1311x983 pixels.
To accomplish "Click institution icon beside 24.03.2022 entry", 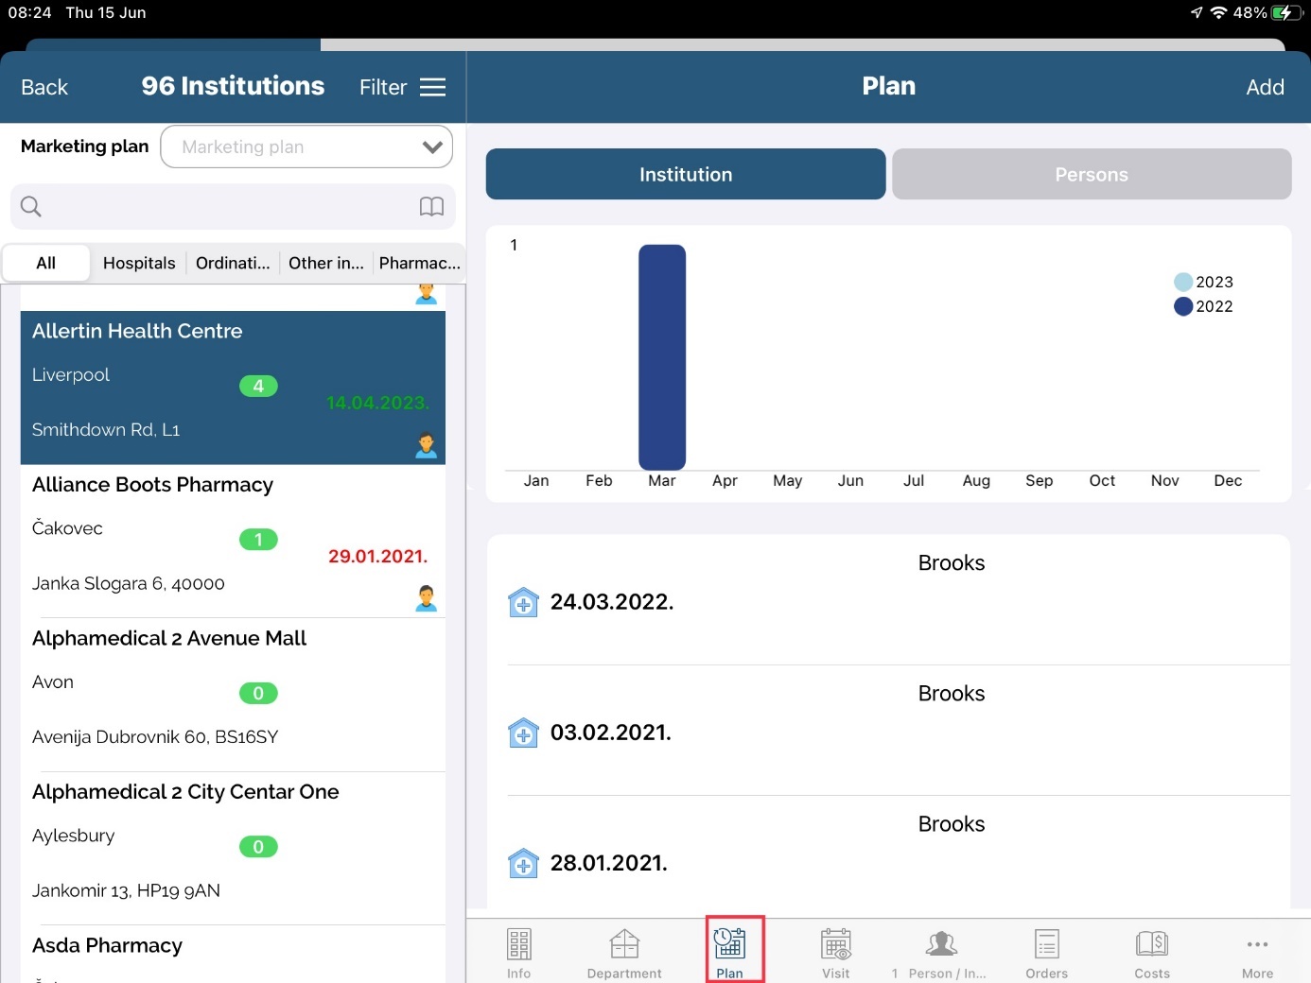I will pos(523,602).
